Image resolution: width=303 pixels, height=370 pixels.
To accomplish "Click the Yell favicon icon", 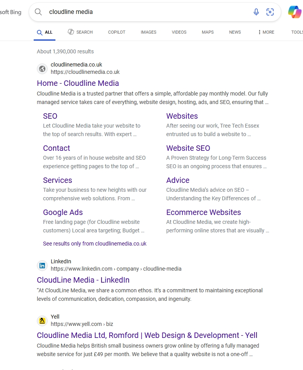I will tap(42, 321).
